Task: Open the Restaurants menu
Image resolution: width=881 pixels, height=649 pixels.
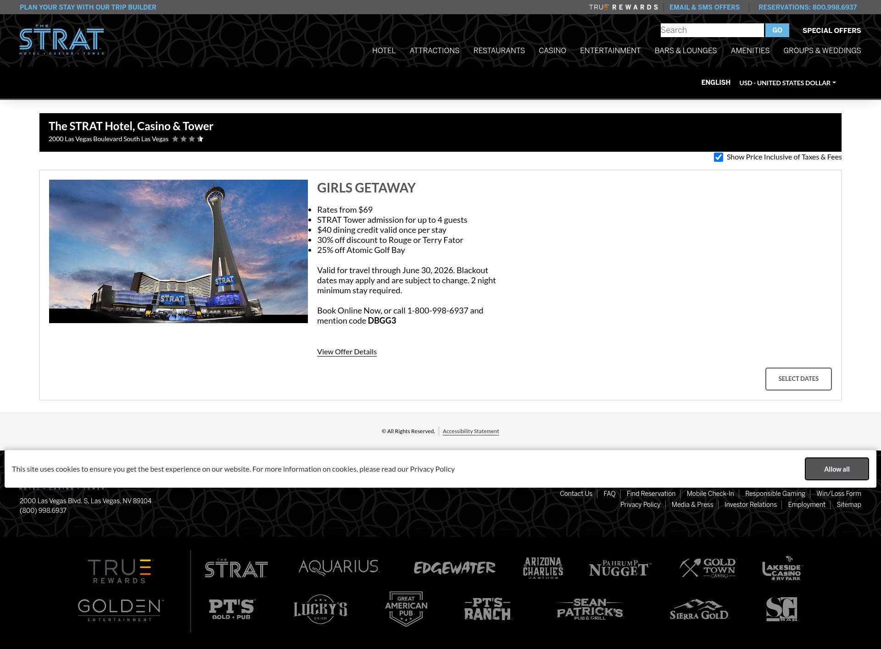Action: [499, 50]
